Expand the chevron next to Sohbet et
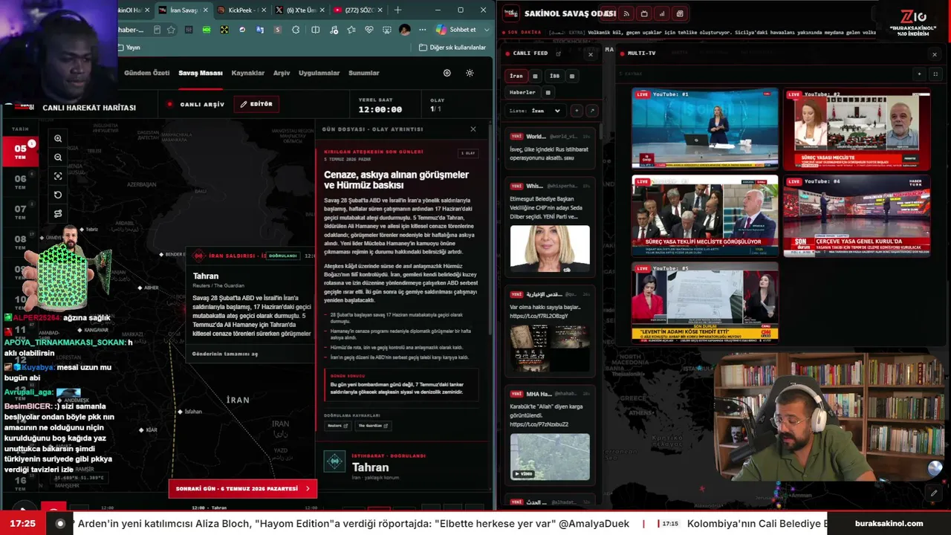 point(487,30)
